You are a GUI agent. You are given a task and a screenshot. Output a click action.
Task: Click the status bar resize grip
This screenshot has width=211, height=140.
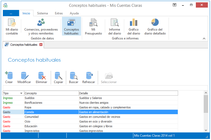207,137
